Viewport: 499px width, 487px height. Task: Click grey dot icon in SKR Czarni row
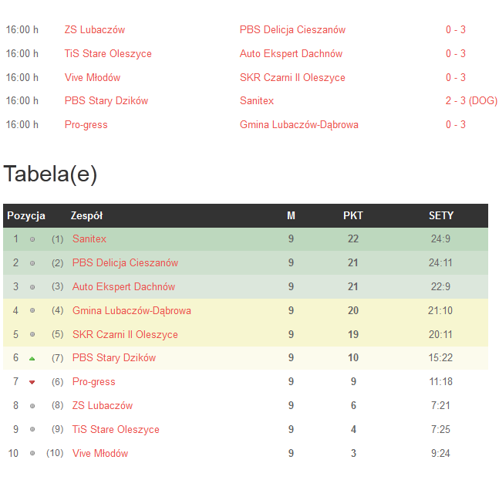point(32,335)
